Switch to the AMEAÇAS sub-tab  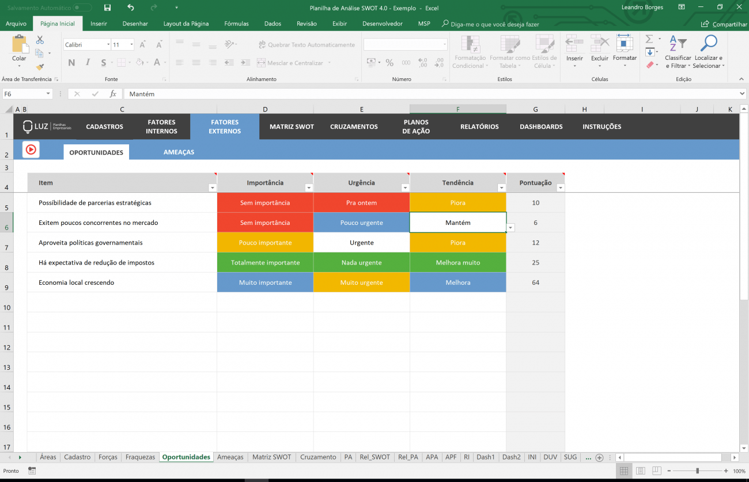tap(179, 152)
